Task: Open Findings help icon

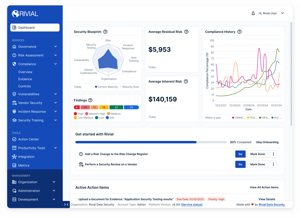Action: click(x=90, y=100)
